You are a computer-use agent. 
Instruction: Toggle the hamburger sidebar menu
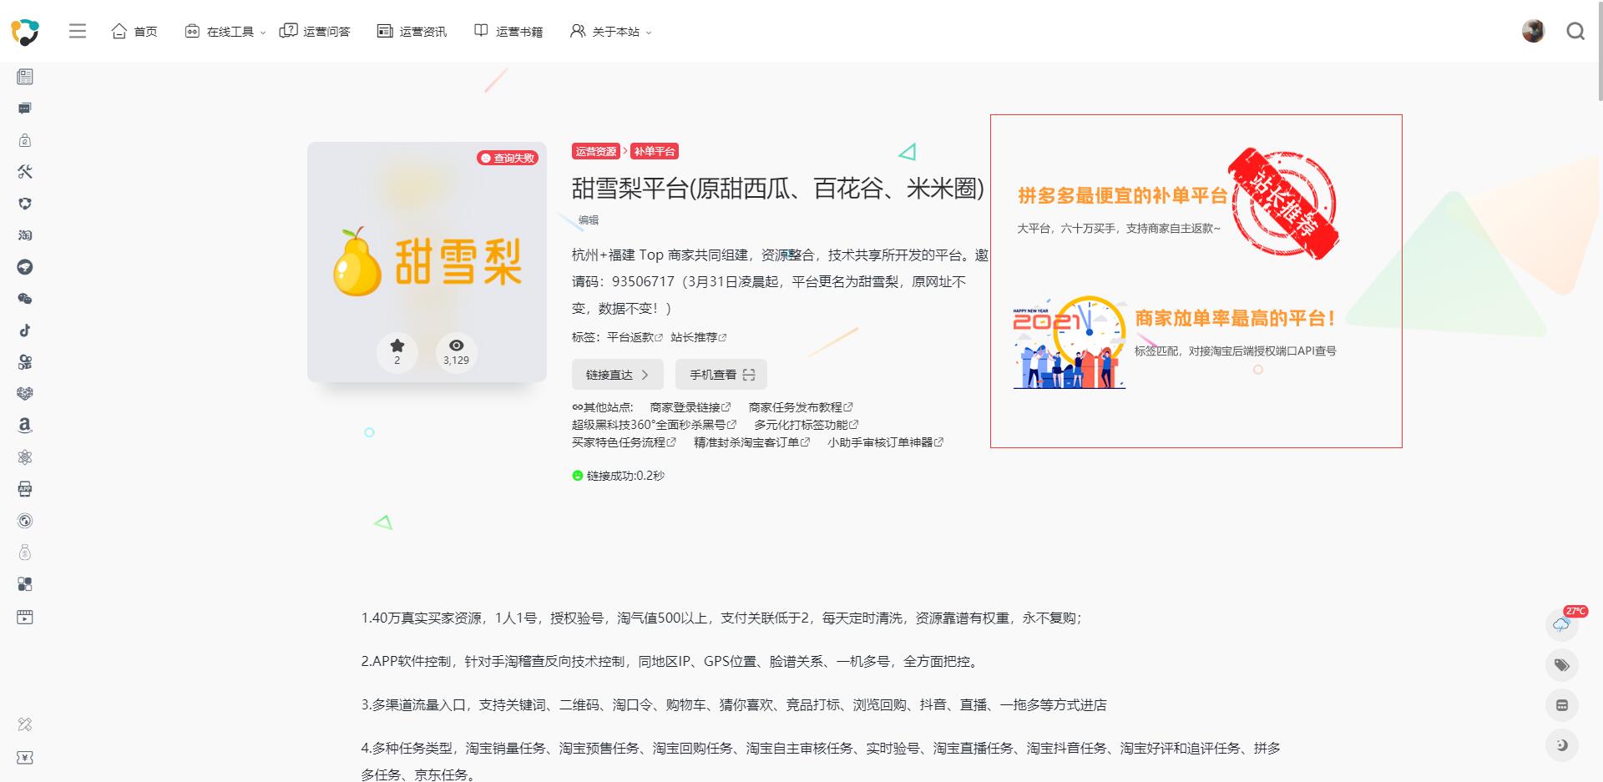(78, 32)
